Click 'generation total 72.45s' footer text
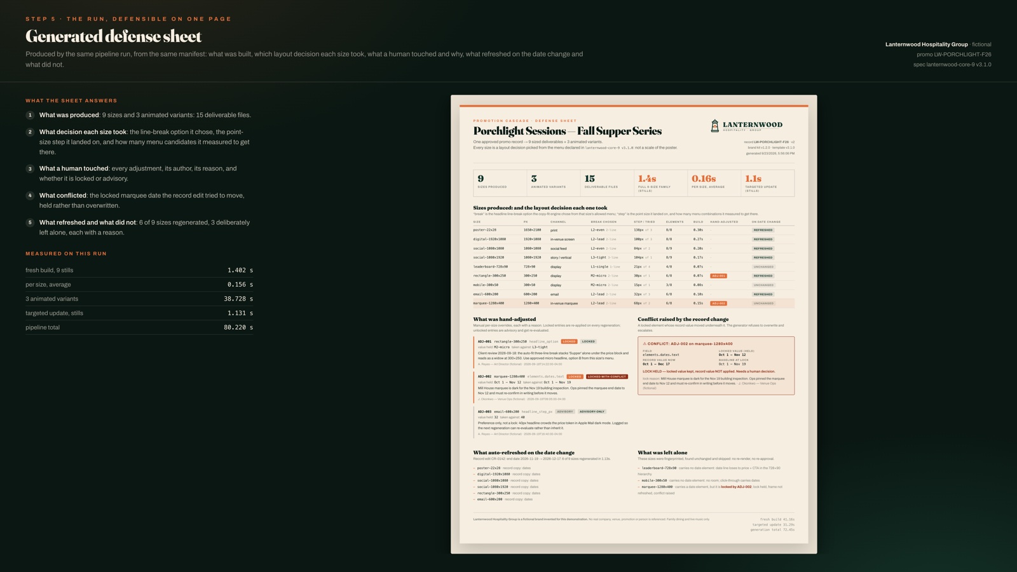This screenshot has width=1017, height=572. (x=772, y=530)
